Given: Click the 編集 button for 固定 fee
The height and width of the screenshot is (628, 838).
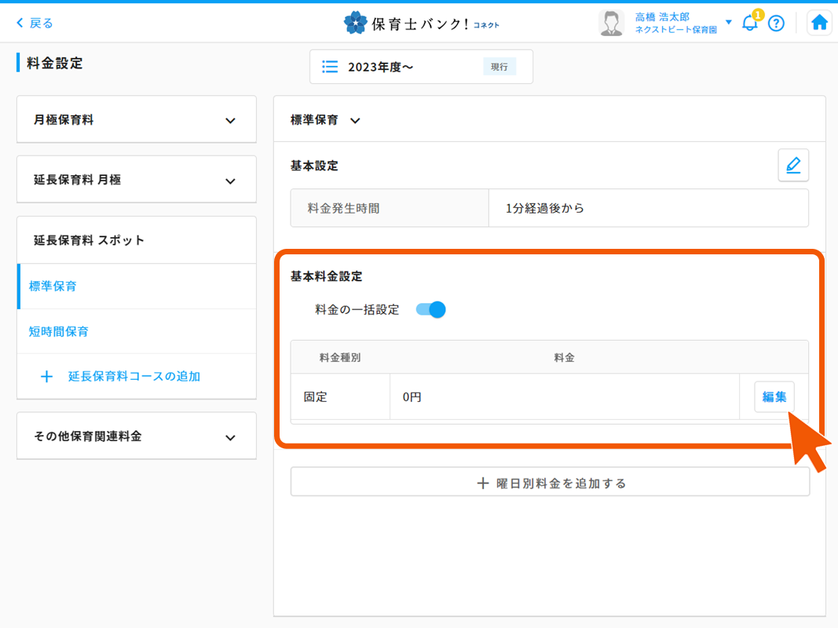Looking at the screenshot, I should pyautogui.click(x=774, y=397).
